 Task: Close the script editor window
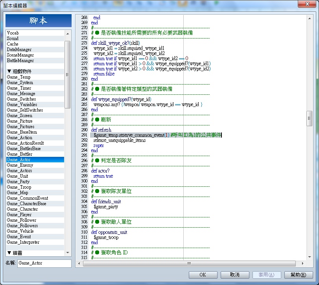pos(307,4)
